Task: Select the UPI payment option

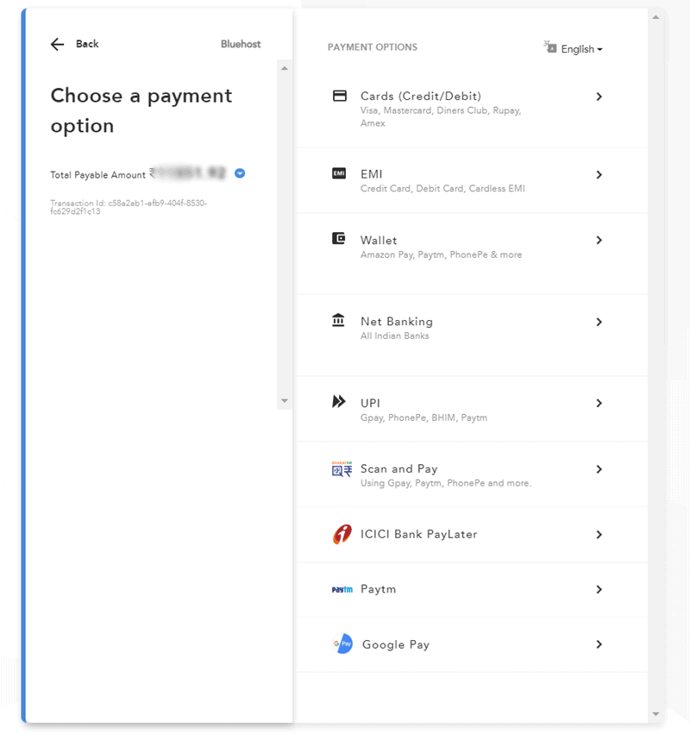Action: 472,409
